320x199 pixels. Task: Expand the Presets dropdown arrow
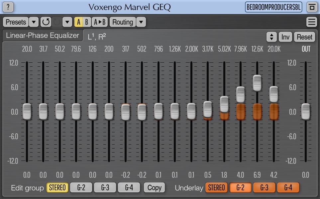(34, 22)
